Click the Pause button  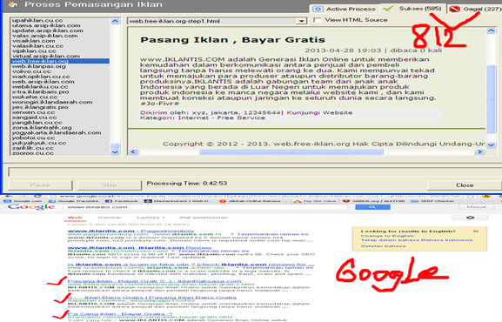(40, 185)
